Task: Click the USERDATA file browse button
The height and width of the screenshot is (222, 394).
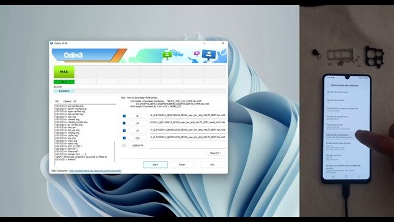Action: (x=137, y=146)
